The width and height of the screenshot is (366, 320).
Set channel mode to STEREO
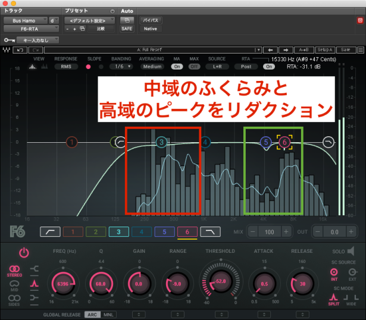pos(14,271)
